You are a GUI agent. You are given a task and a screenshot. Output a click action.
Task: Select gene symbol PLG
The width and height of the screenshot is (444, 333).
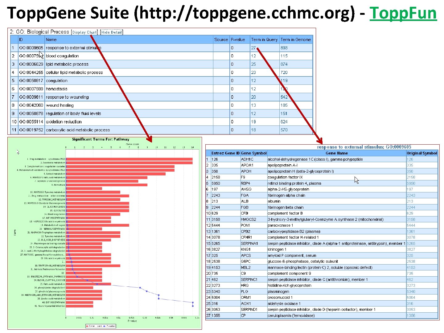click(x=245, y=291)
